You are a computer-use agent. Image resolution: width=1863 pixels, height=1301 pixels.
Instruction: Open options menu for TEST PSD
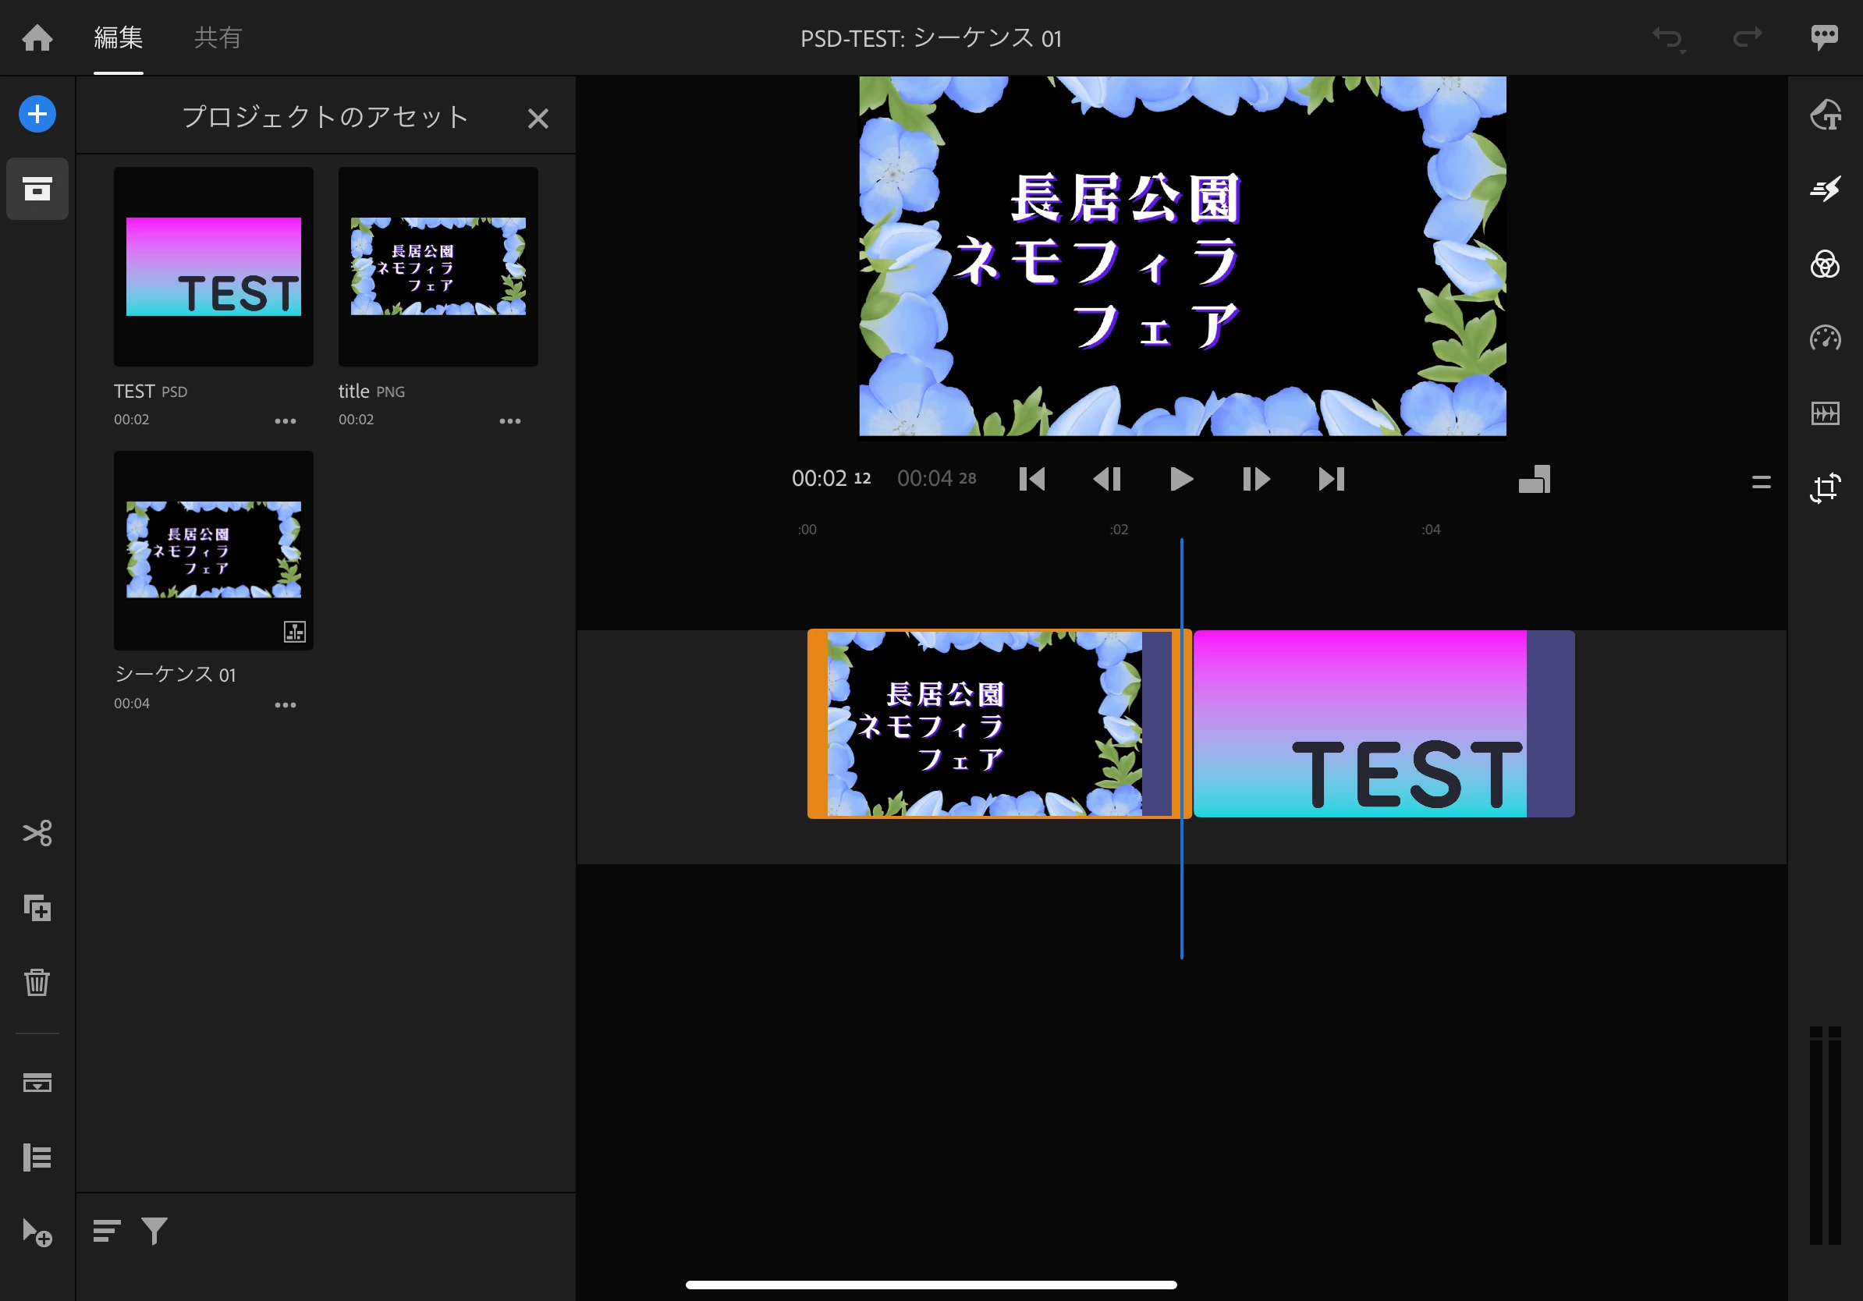pos(285,421)
